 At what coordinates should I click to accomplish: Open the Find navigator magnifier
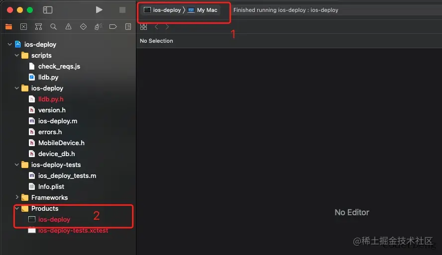(x=53, y=27)
